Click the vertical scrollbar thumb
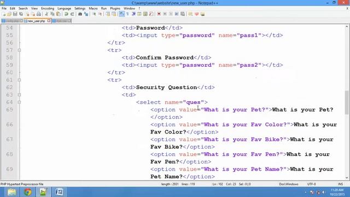The height and width of the screenshot is (197, 350). coord(347,102)
